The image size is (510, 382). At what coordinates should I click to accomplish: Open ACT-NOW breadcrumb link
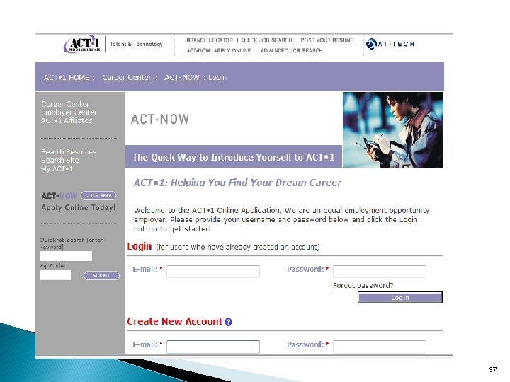pos(181,77)
